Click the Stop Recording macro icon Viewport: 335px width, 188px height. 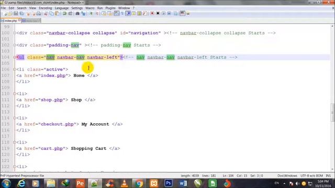tap(158, 14)
